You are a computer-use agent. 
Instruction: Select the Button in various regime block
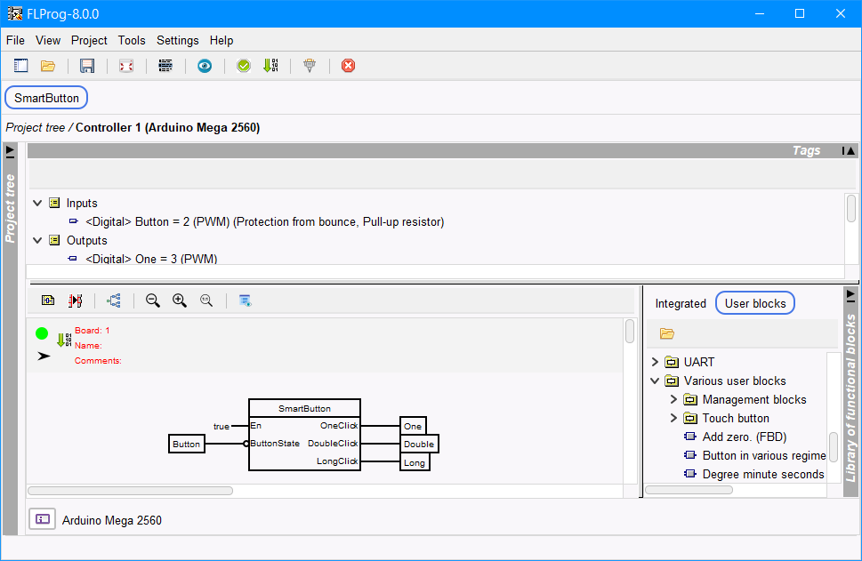tap(764, 455)
